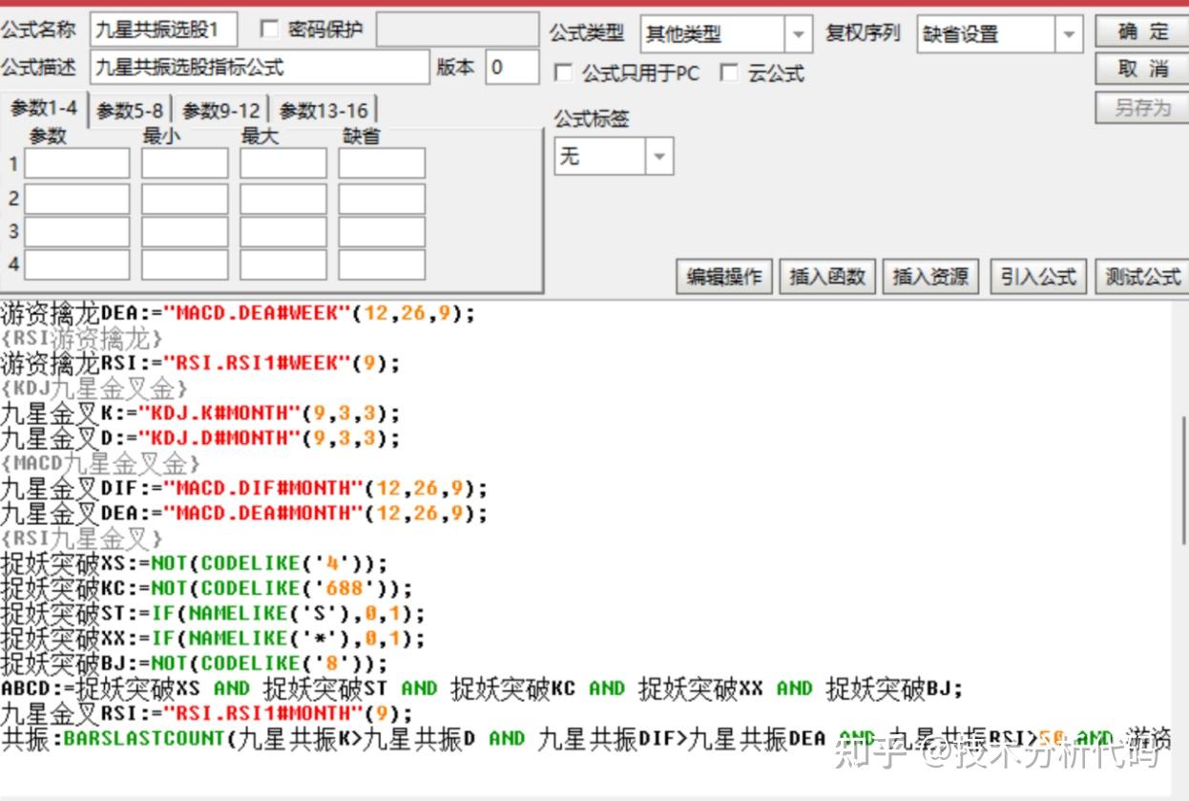Click row 4 参数 name field
This screenshot has width=1189, height=801.
(76, 264)
